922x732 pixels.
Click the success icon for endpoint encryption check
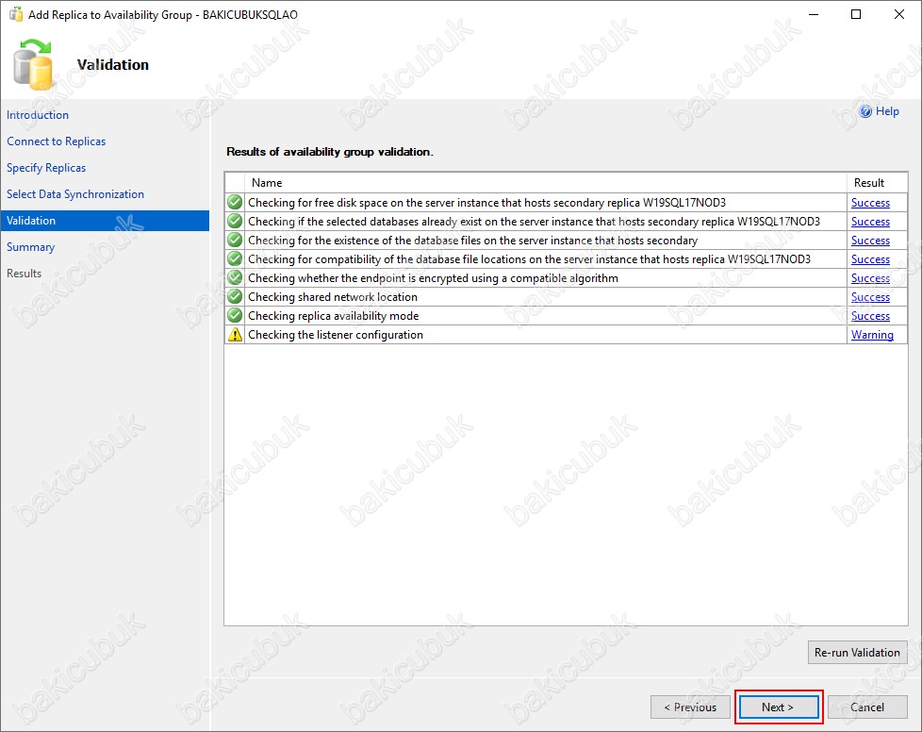click(x=235, y=277)
